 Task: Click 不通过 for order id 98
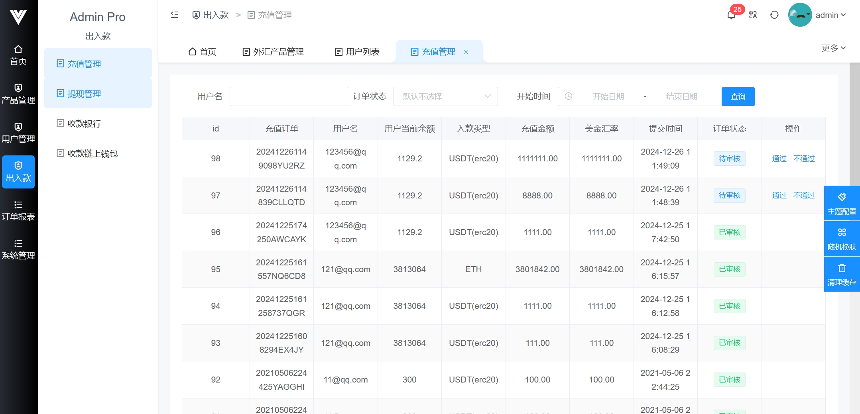click(x=804, y=159)
